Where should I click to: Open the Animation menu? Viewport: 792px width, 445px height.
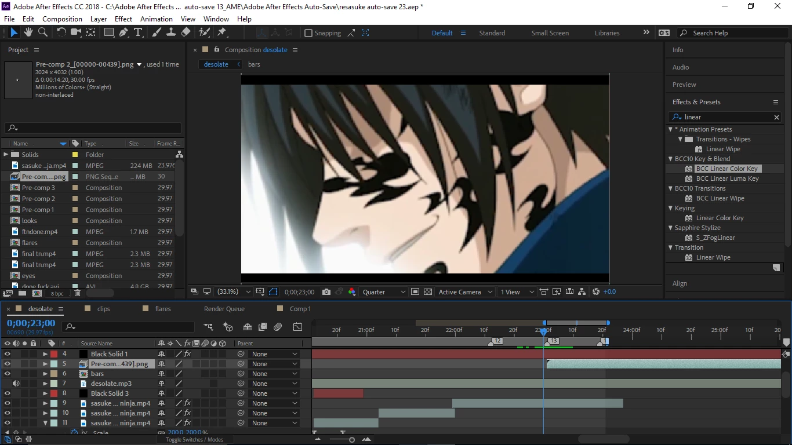[x=156, y=19]
